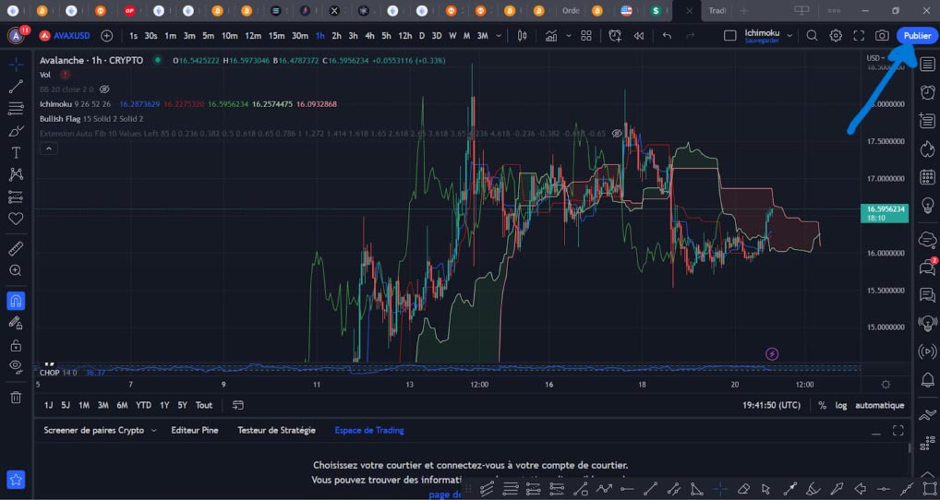This screenshot has height=500, width=940.
Task: Show the hidden Extension Auto Fib indicator
Action: 616,134
